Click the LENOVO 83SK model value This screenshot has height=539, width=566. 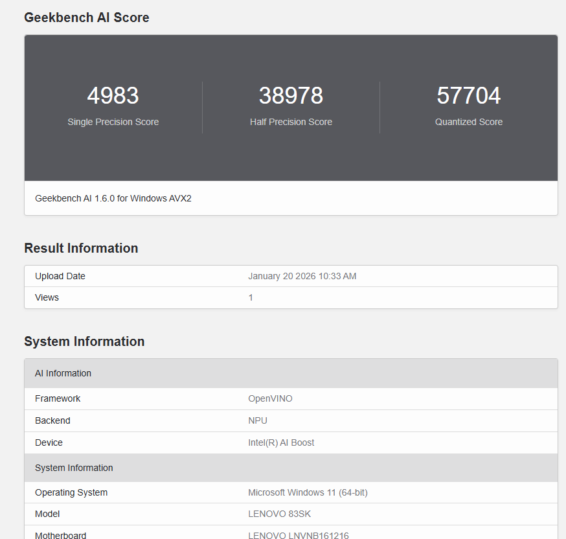pos(279,514)
